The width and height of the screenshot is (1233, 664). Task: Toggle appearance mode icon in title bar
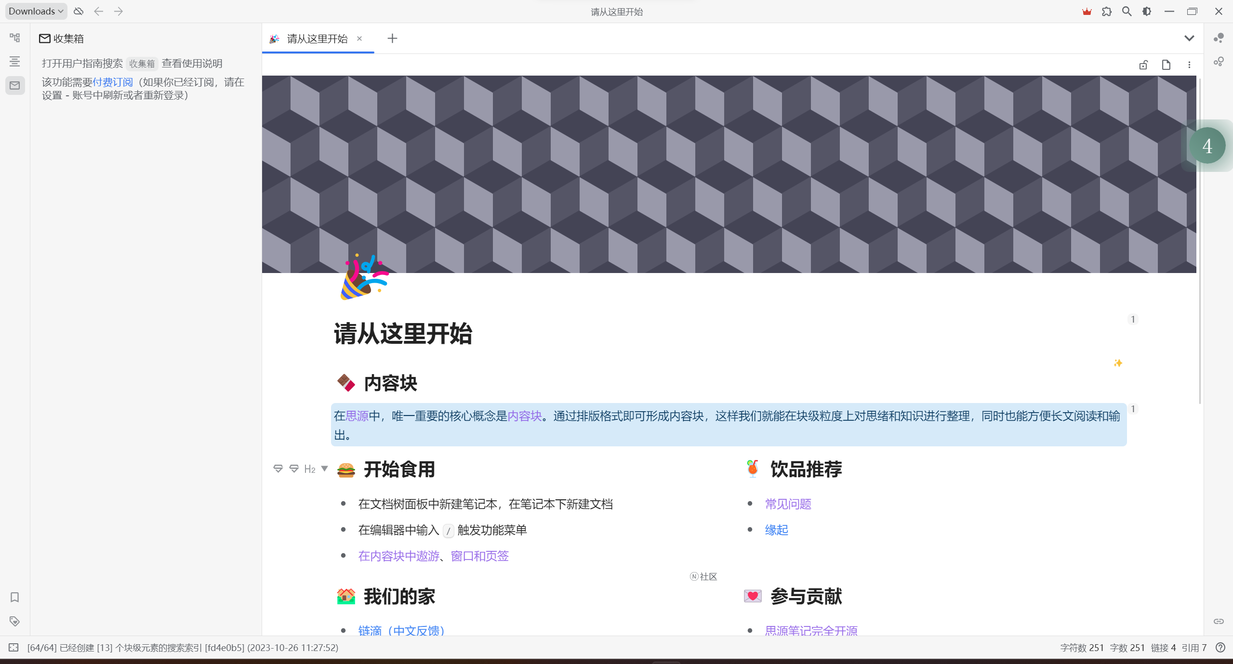pos(1147,12)
